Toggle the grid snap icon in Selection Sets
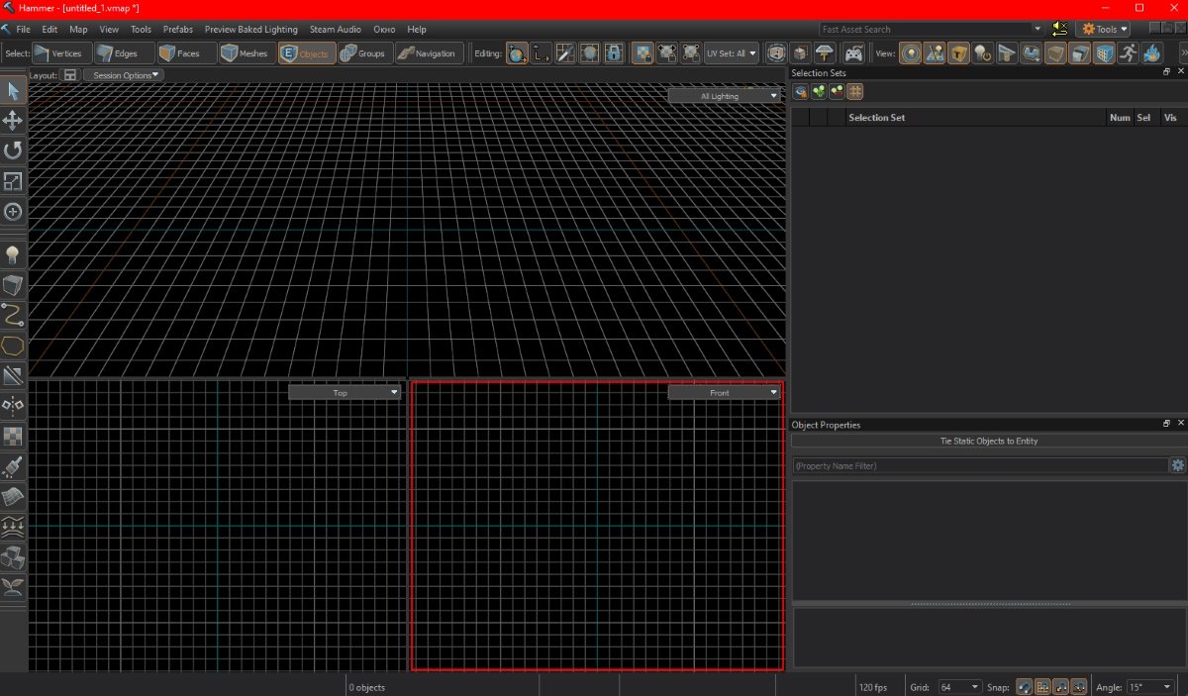 [855, 92]
